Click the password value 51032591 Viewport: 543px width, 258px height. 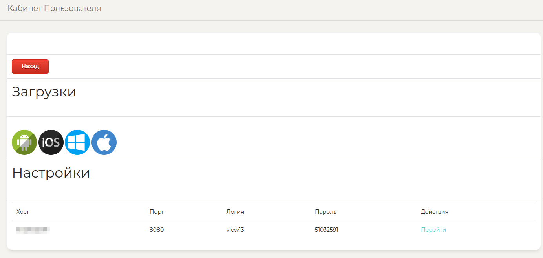click(326, 230)
